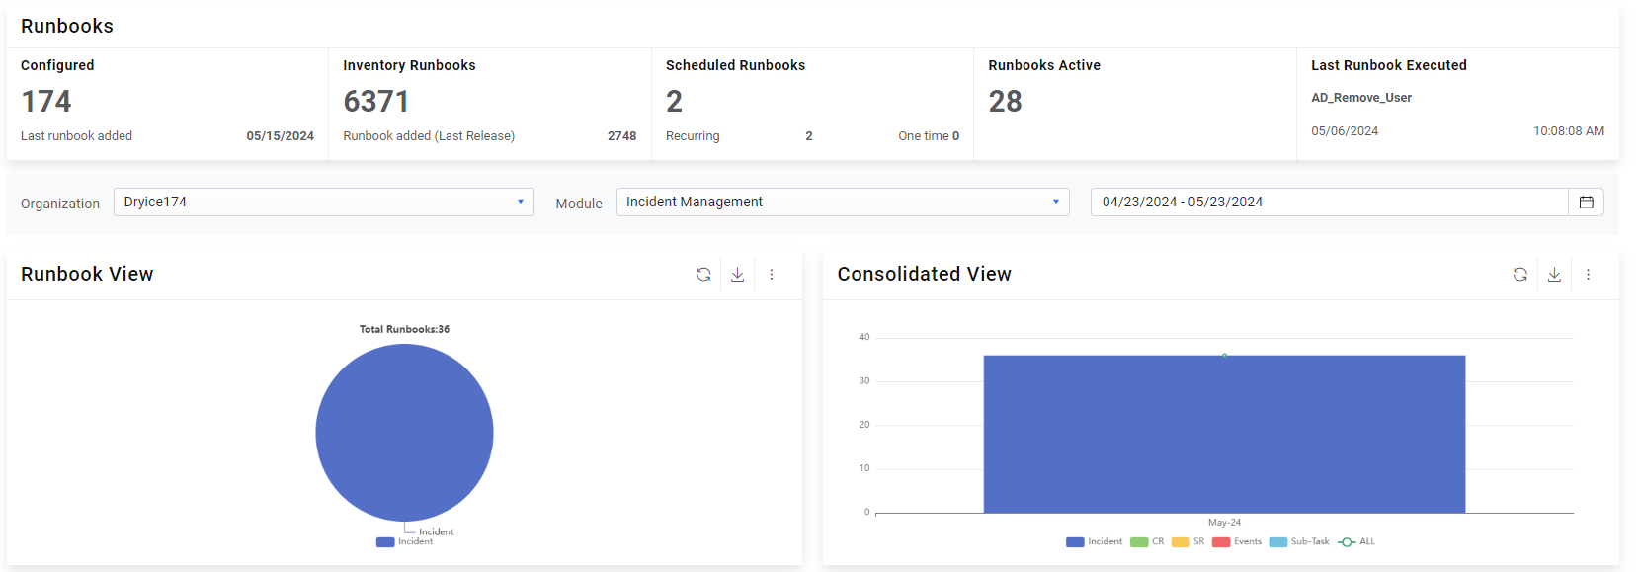The image size is (1639, 572).
Task: Refresh the Runbook View chart
Action: [x=703, y=275]
